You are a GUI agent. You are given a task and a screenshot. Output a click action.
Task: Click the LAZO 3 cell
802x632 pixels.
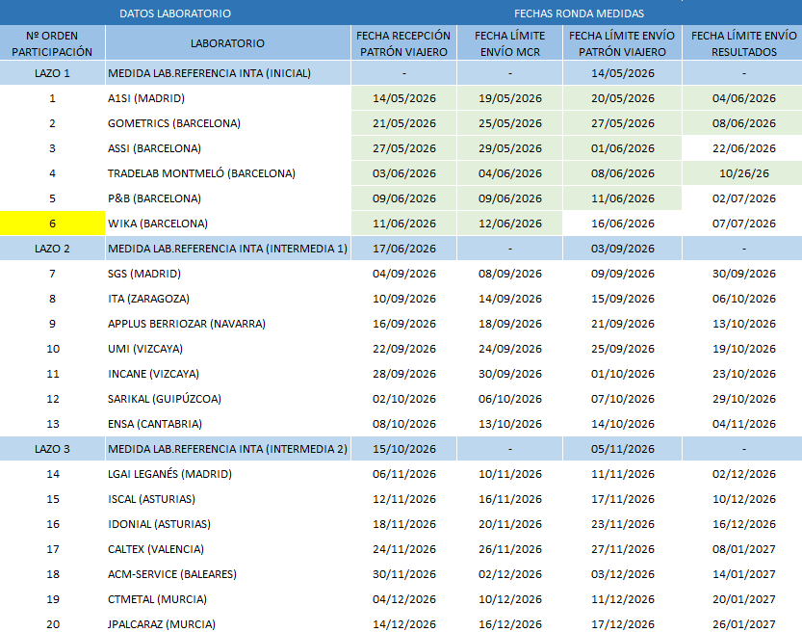52,449
